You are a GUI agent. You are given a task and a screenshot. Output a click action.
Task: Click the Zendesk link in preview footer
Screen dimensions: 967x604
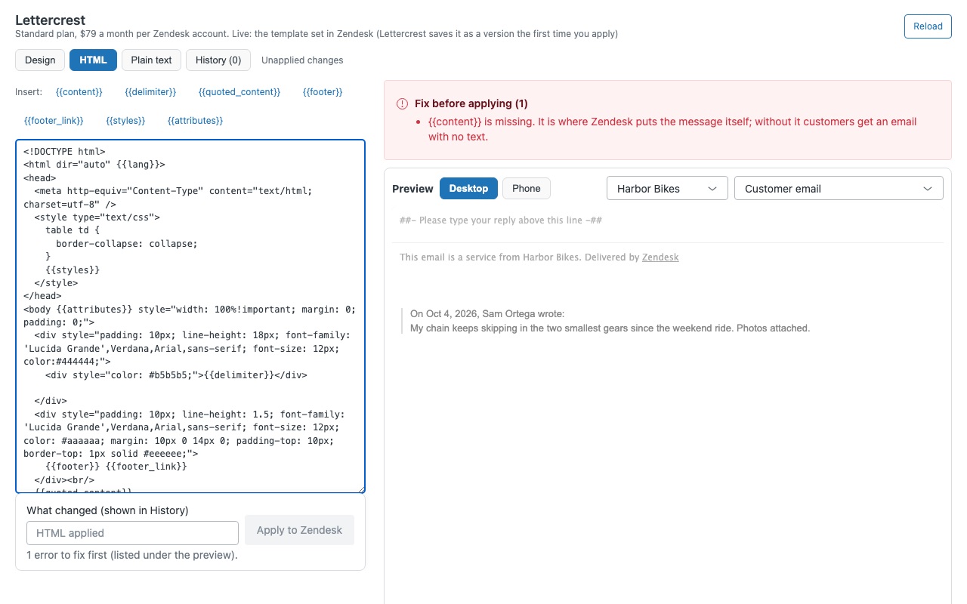click(660, 257)
